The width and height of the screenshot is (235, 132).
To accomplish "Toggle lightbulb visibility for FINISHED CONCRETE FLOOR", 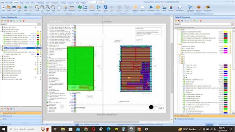I will pos(230,80).
